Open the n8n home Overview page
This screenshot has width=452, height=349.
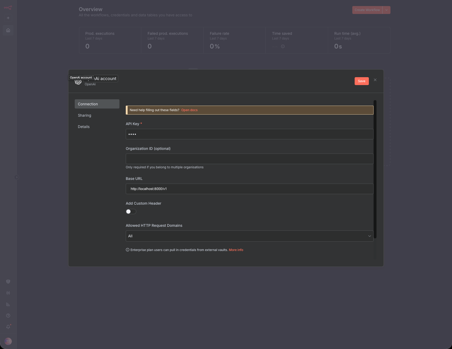point(8,30)
